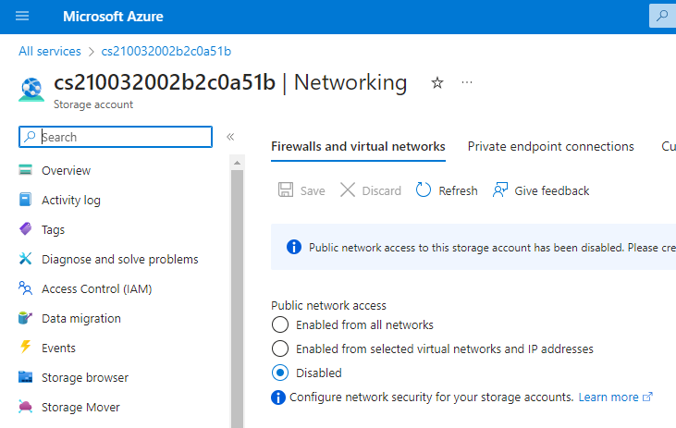Click the Save button label

pyautogui.click(x=313, y=190)
